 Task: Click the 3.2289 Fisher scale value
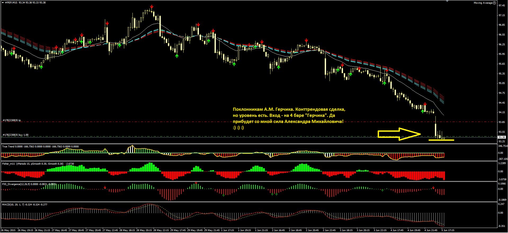(x=502, y=163)
